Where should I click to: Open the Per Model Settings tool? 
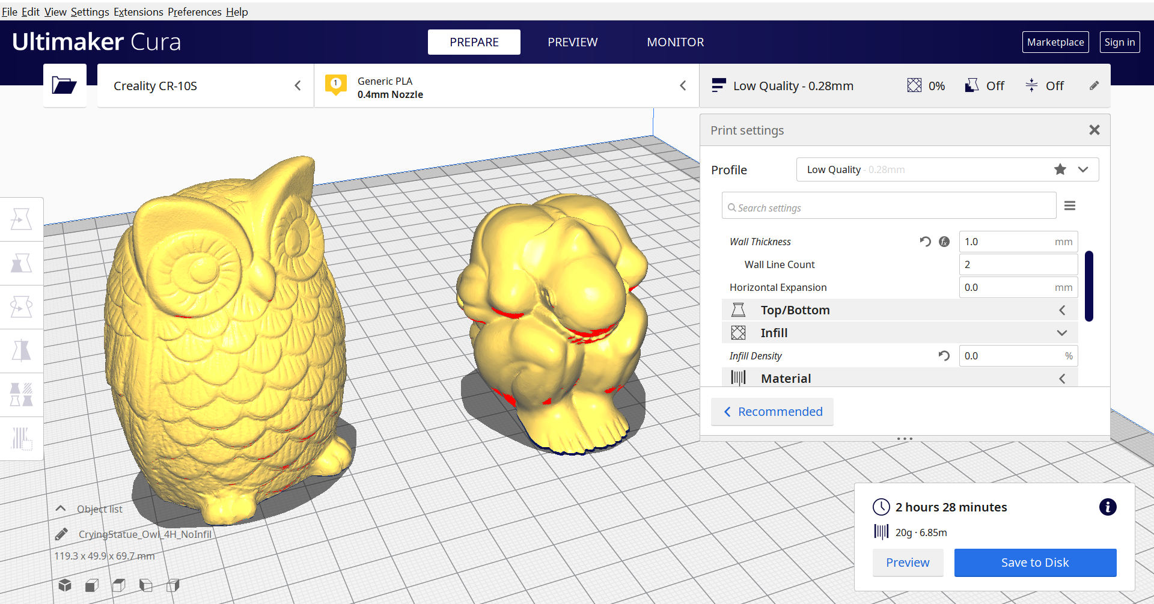(x=22, y=394)
